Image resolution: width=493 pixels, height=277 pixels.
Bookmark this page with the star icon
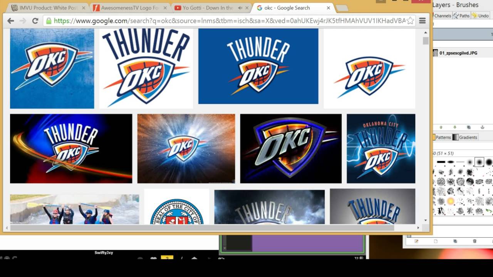[410, 21]
